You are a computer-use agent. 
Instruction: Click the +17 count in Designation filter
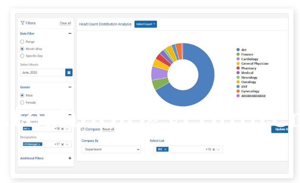(x=57, y=144)
